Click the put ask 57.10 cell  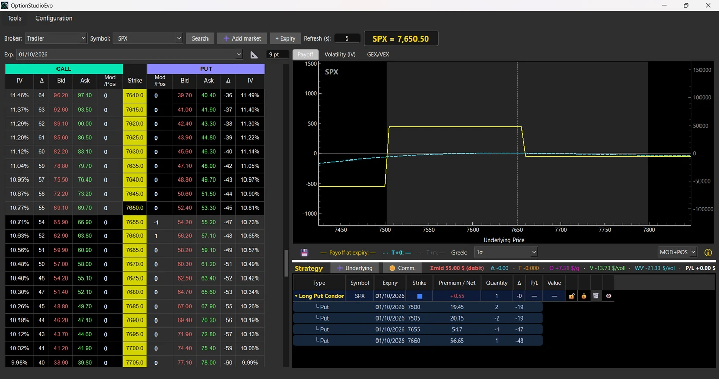(209, 236)
